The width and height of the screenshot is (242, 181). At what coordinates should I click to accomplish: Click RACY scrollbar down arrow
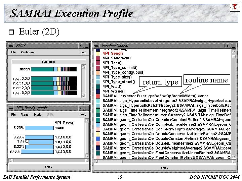[x=83, y=96]
